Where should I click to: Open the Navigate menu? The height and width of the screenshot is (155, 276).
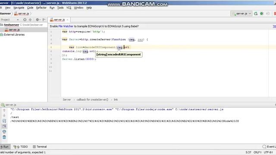19,8
